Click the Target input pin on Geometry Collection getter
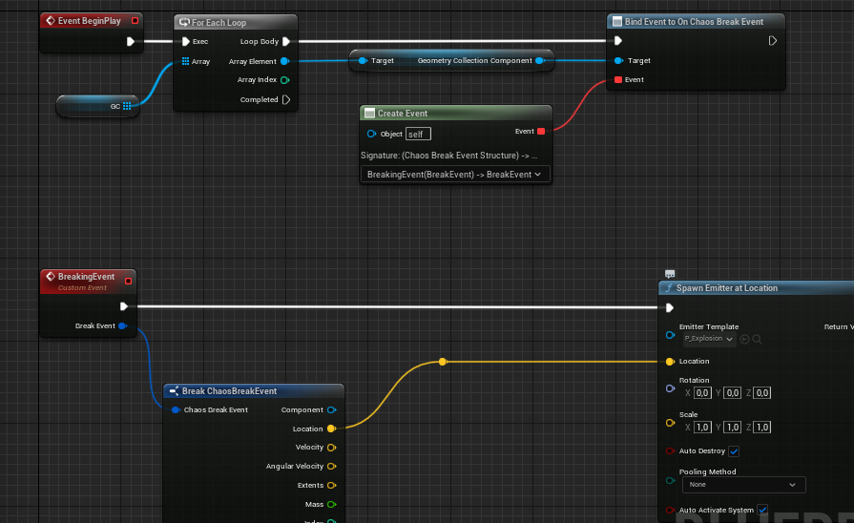This screenshot has height=523, width=854. [x=363, y=60]
